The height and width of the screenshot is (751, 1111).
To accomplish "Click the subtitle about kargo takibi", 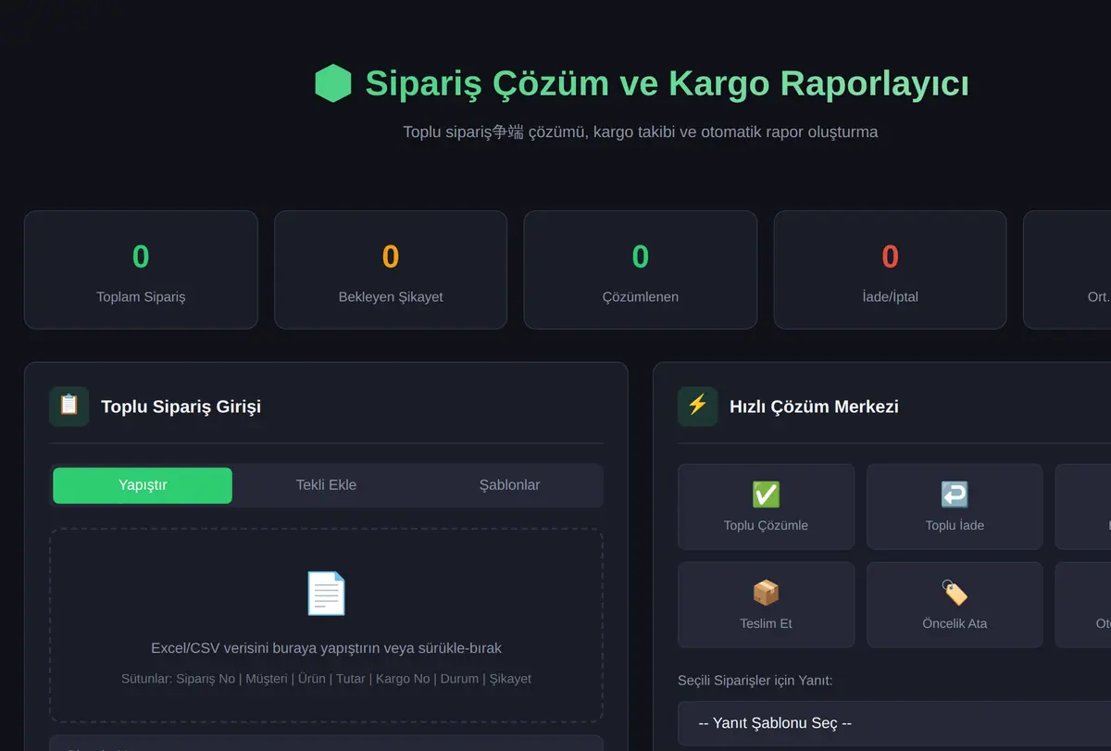I will pos(641,131).
